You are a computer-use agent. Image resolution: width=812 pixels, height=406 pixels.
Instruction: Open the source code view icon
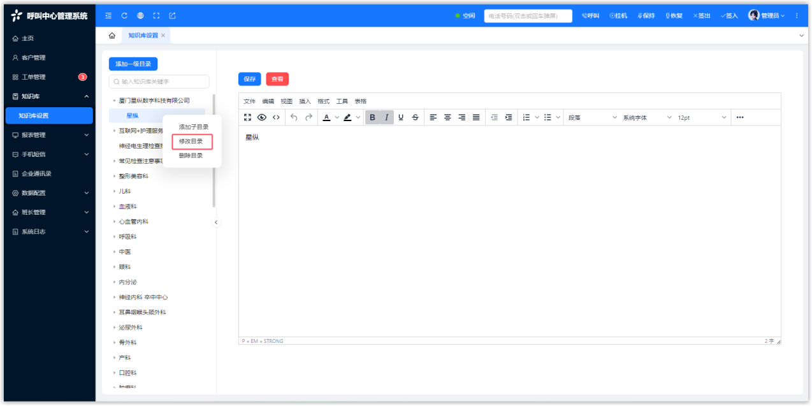click(x=276, y=117)
